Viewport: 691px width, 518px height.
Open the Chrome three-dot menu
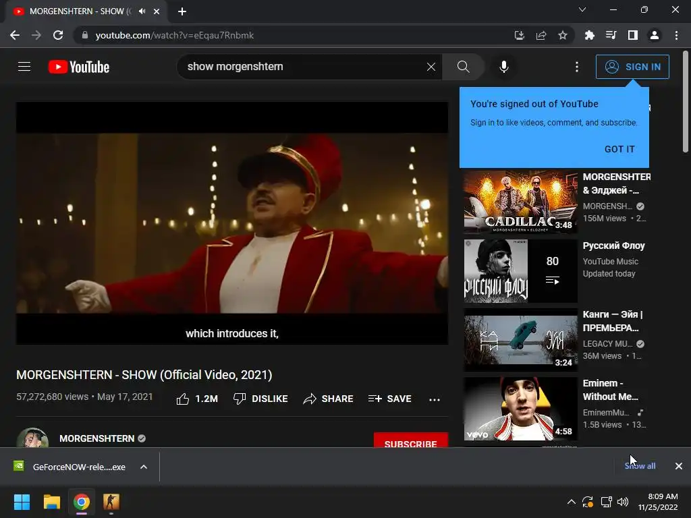click(676, 35)
